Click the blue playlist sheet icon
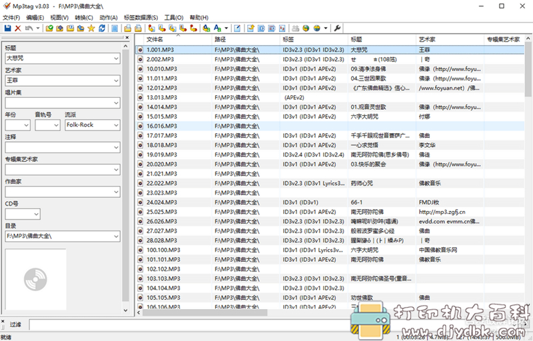Viewport: 533px width, 341px height. tap(115, 28)
